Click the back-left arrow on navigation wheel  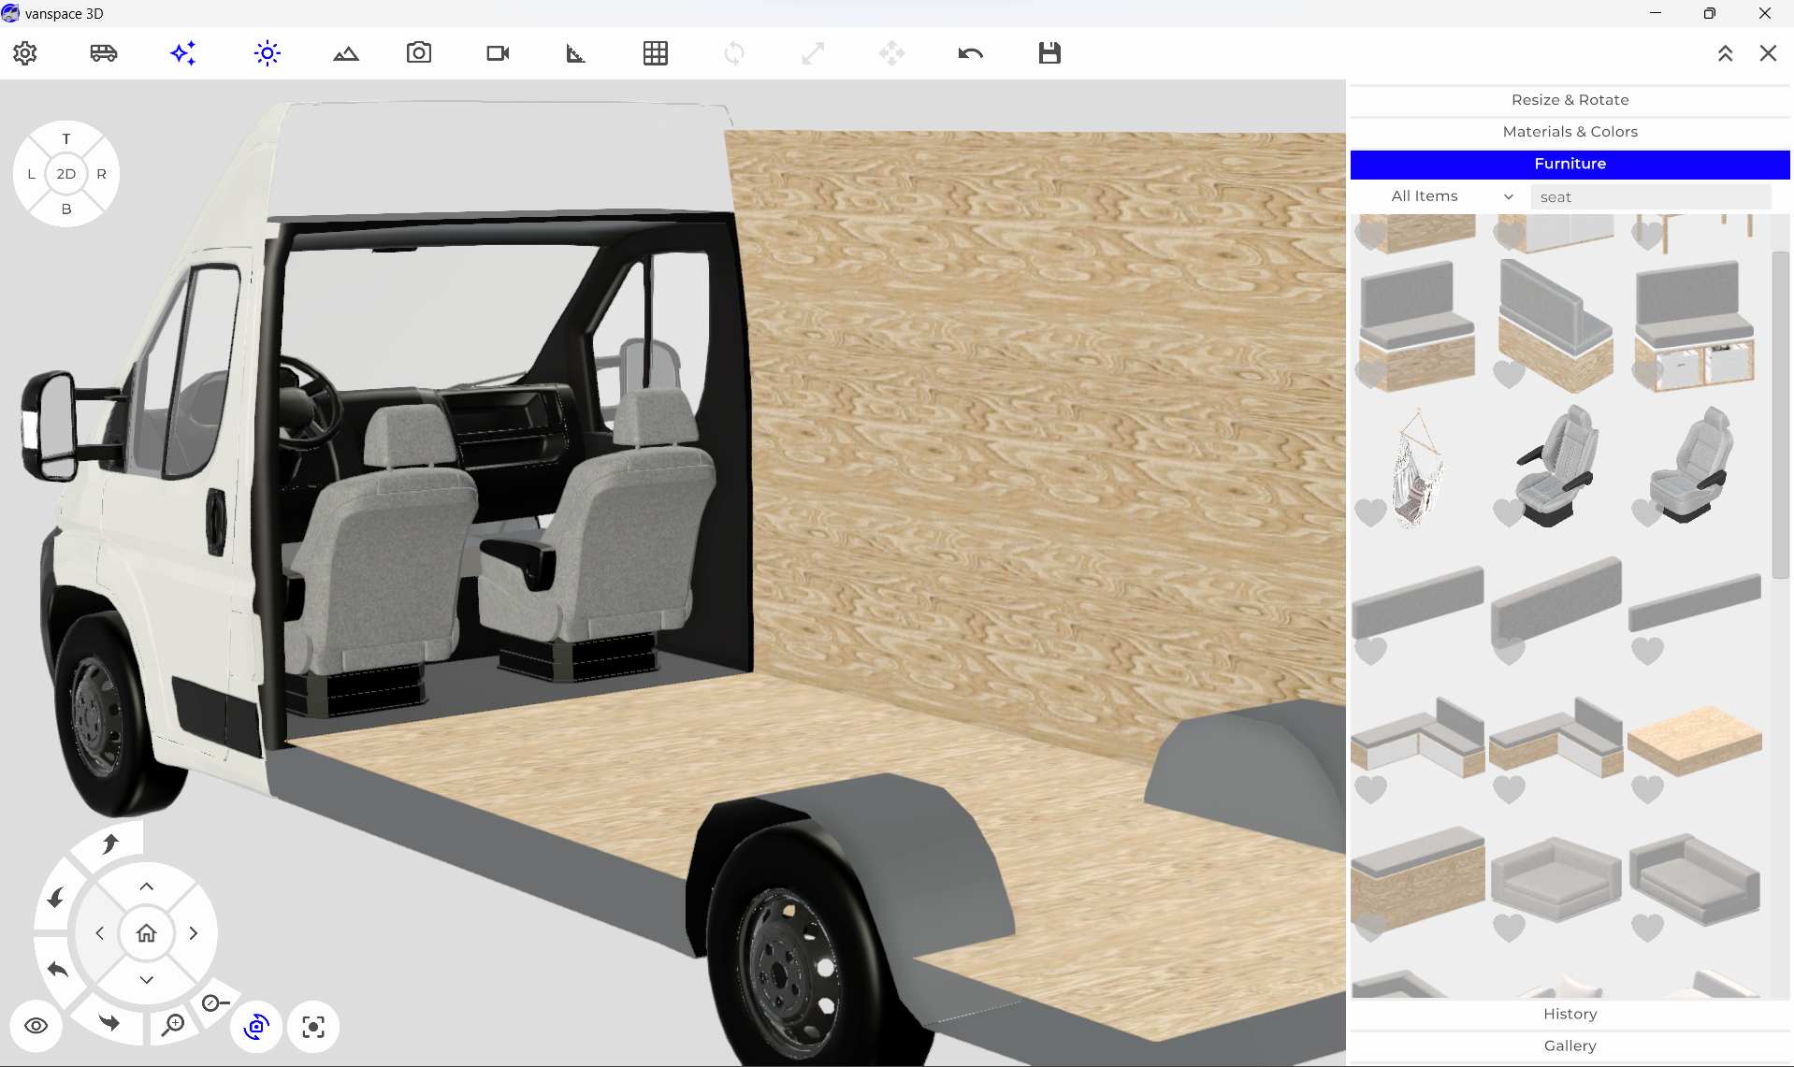(58, 970)
